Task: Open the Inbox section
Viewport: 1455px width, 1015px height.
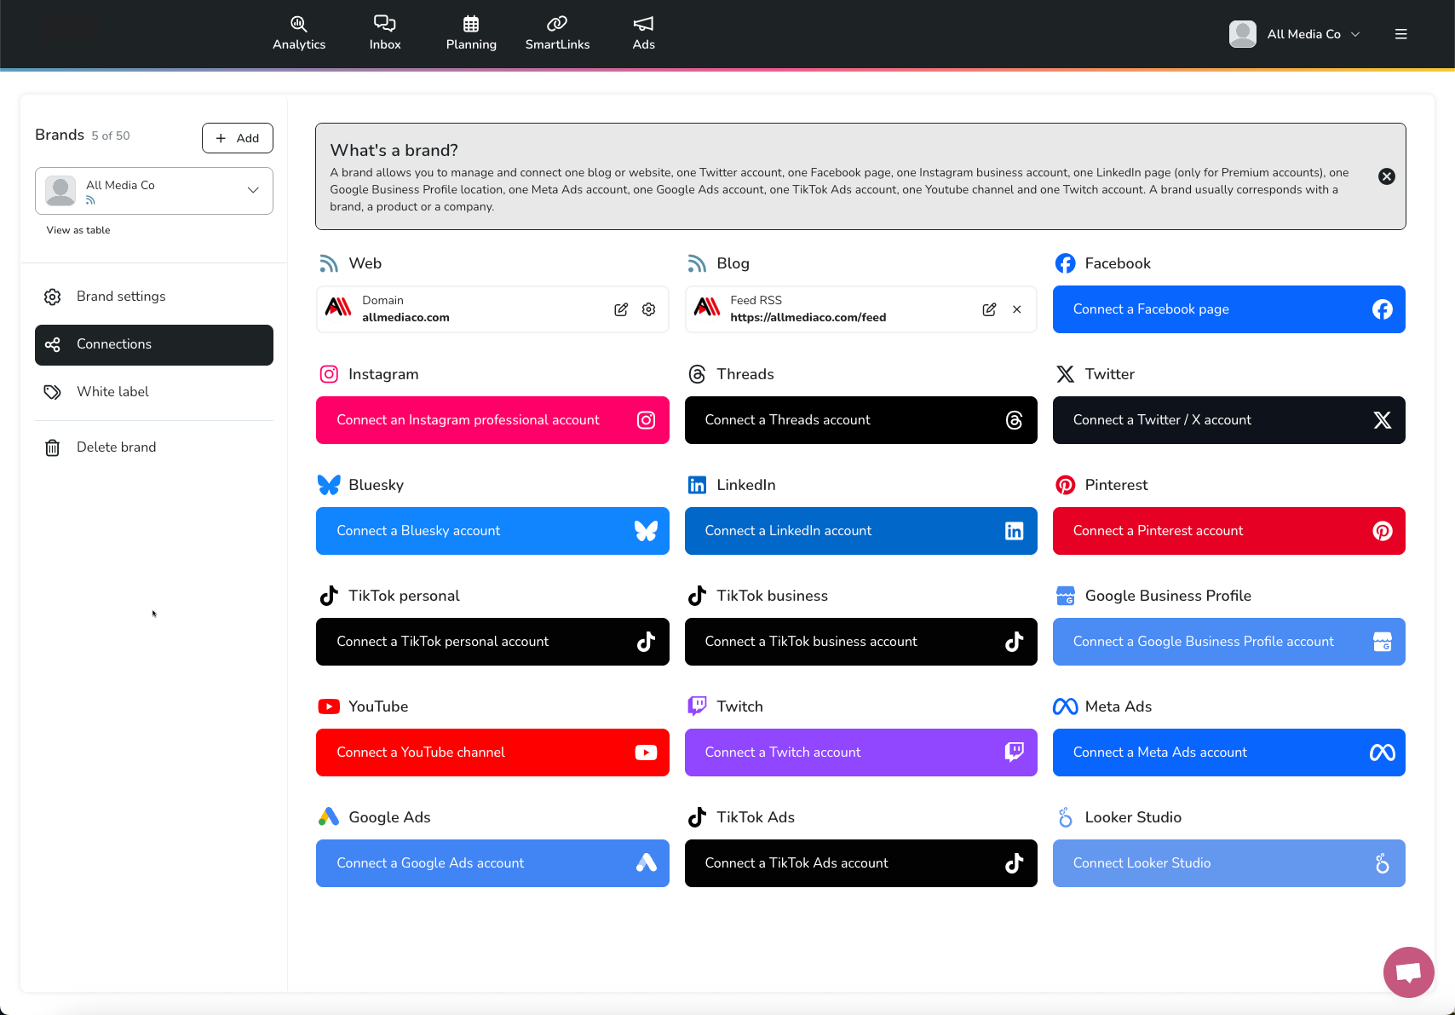Action: (x=385, y=33)
